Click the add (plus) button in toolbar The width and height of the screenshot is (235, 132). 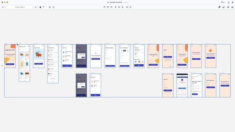[x=3, y=7]
